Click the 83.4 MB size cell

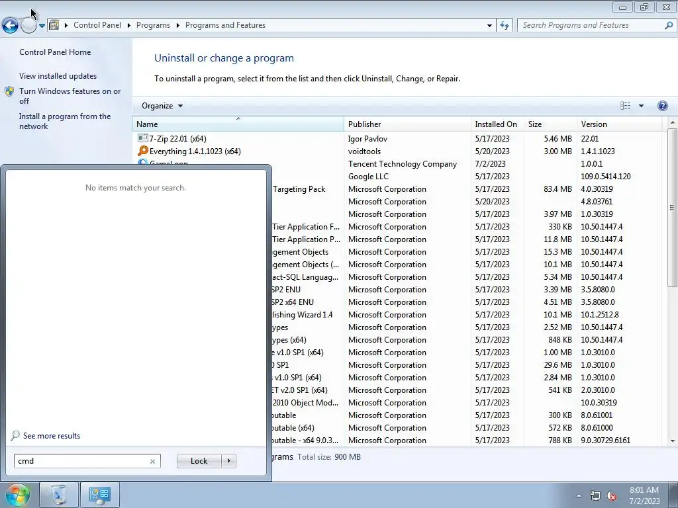coord(557,189)
